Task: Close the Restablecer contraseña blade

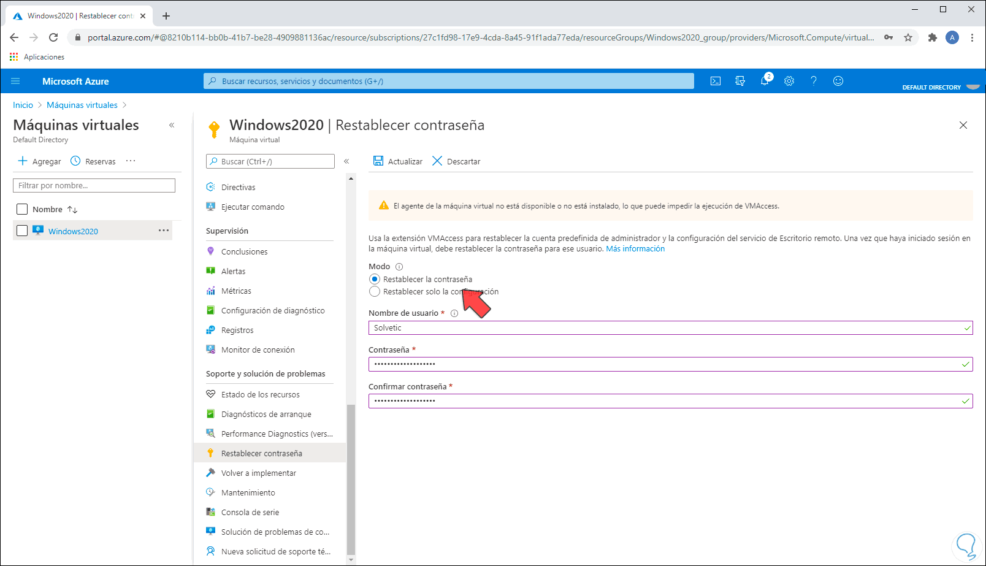Action: pyautogui.click(x=963, y=125)
